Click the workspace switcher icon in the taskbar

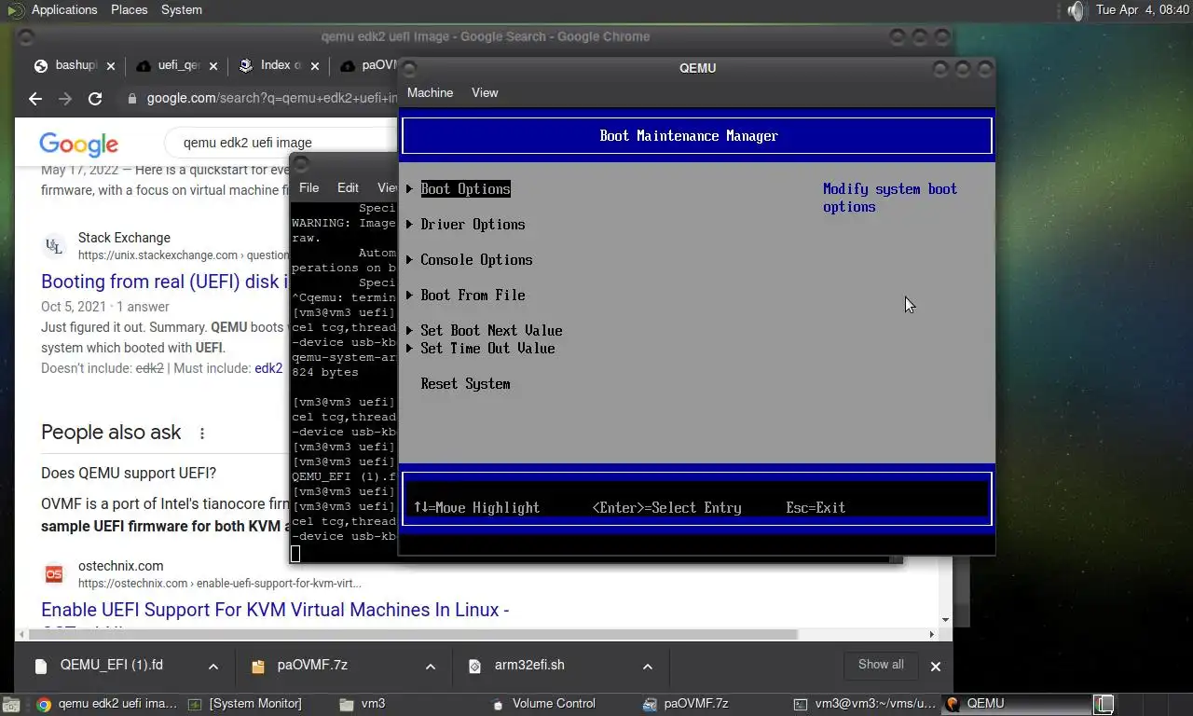1104,704
